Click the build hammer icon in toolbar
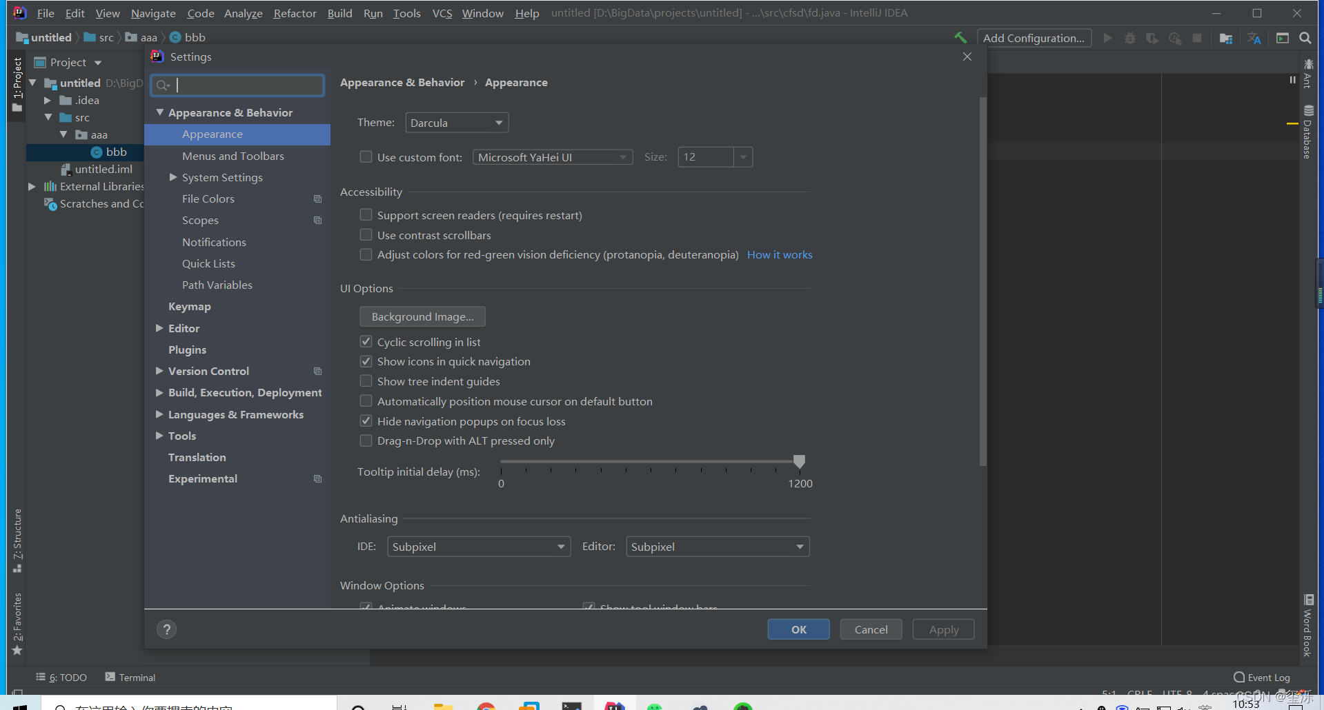Image resolution: width=1324 pixels, height=710 pixels. 960,38
